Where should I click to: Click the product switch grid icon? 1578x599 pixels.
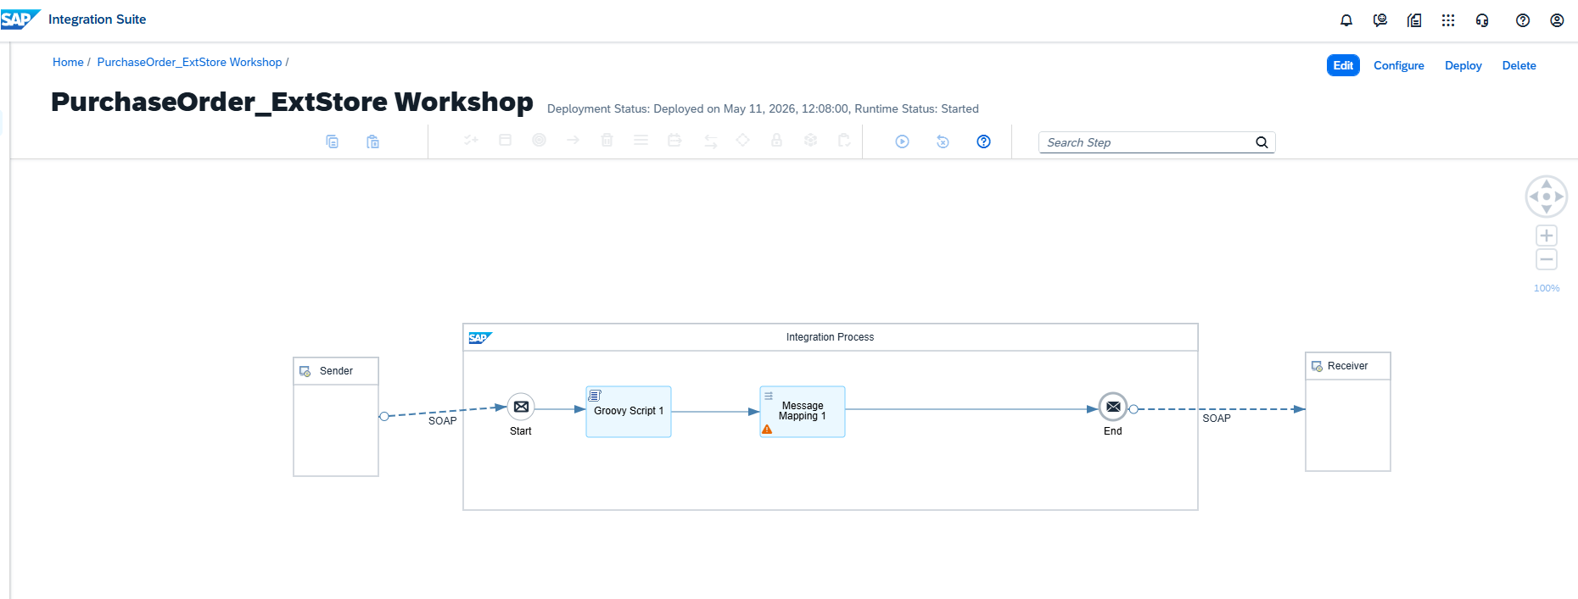tap(1448, 20)
